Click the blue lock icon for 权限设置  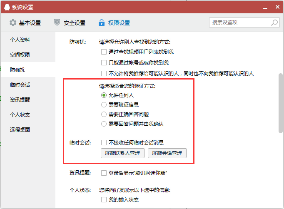[x=102, y=22]
